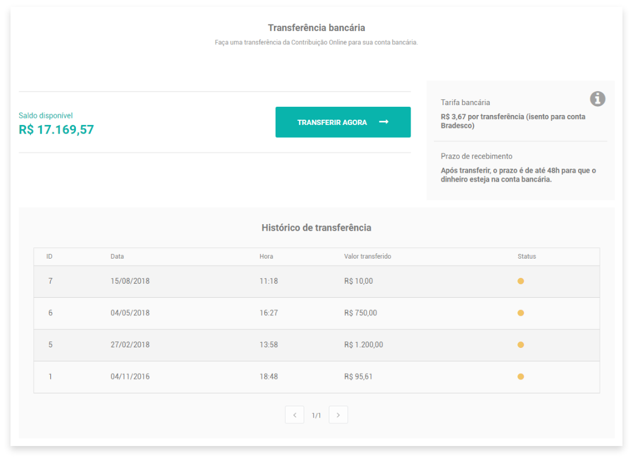Click the Prazo de recebimento label
This screenshot has width=633, height=460.
click(477, 156)
